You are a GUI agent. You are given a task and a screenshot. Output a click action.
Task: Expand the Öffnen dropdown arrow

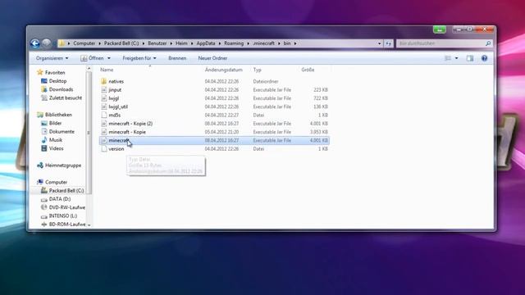pyautogui.click(x=109, y=58)
